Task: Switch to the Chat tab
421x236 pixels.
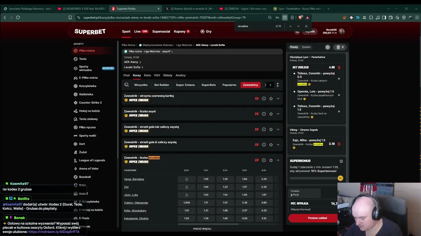Action: point(127,75)
